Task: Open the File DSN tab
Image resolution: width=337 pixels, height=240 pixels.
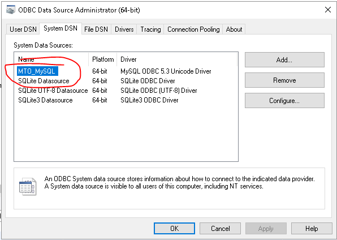Action: tap(96, 29)
